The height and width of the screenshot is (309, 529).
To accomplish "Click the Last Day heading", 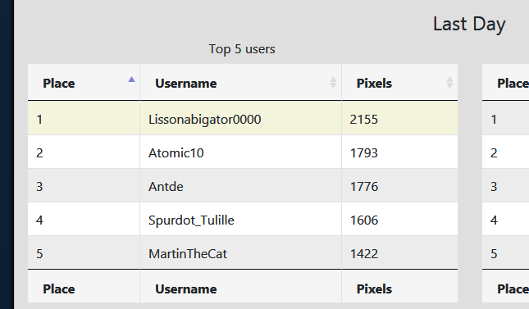I will coord(469,25).
